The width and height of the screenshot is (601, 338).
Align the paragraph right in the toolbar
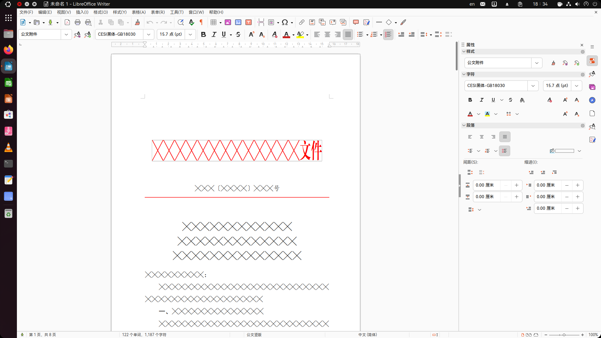pos(337,34)
